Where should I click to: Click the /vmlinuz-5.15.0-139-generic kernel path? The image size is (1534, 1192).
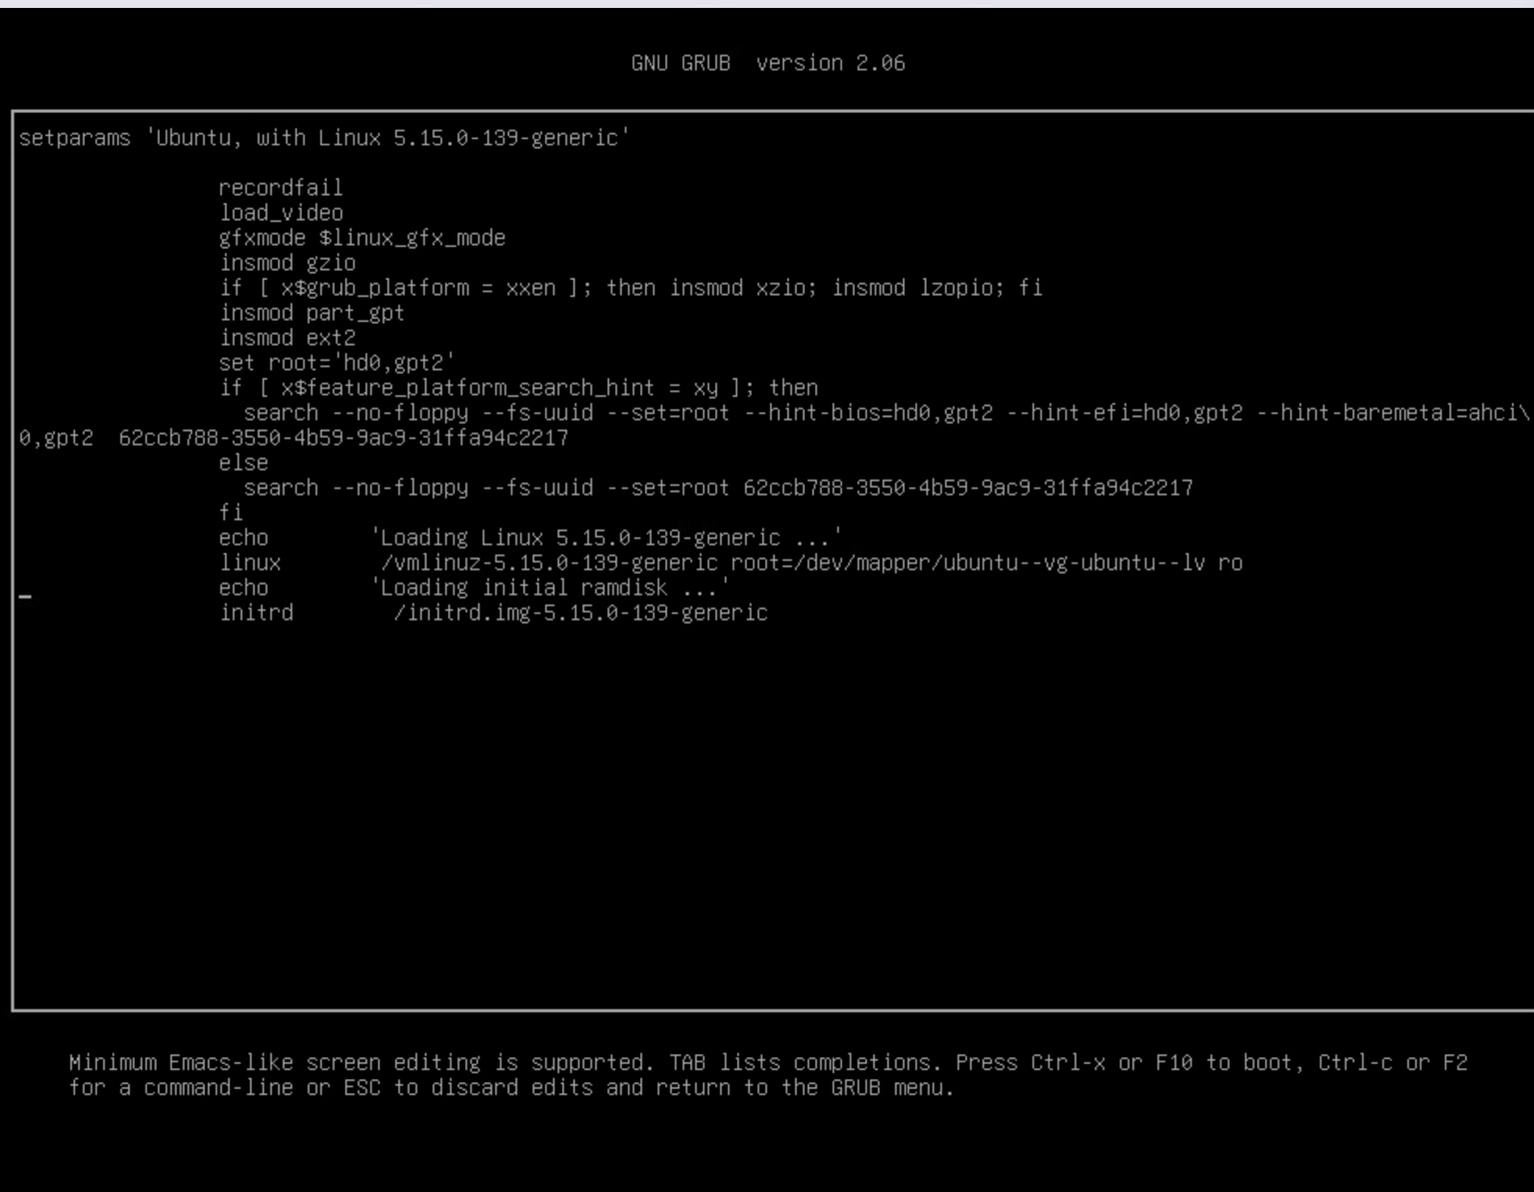coord(548,563)
